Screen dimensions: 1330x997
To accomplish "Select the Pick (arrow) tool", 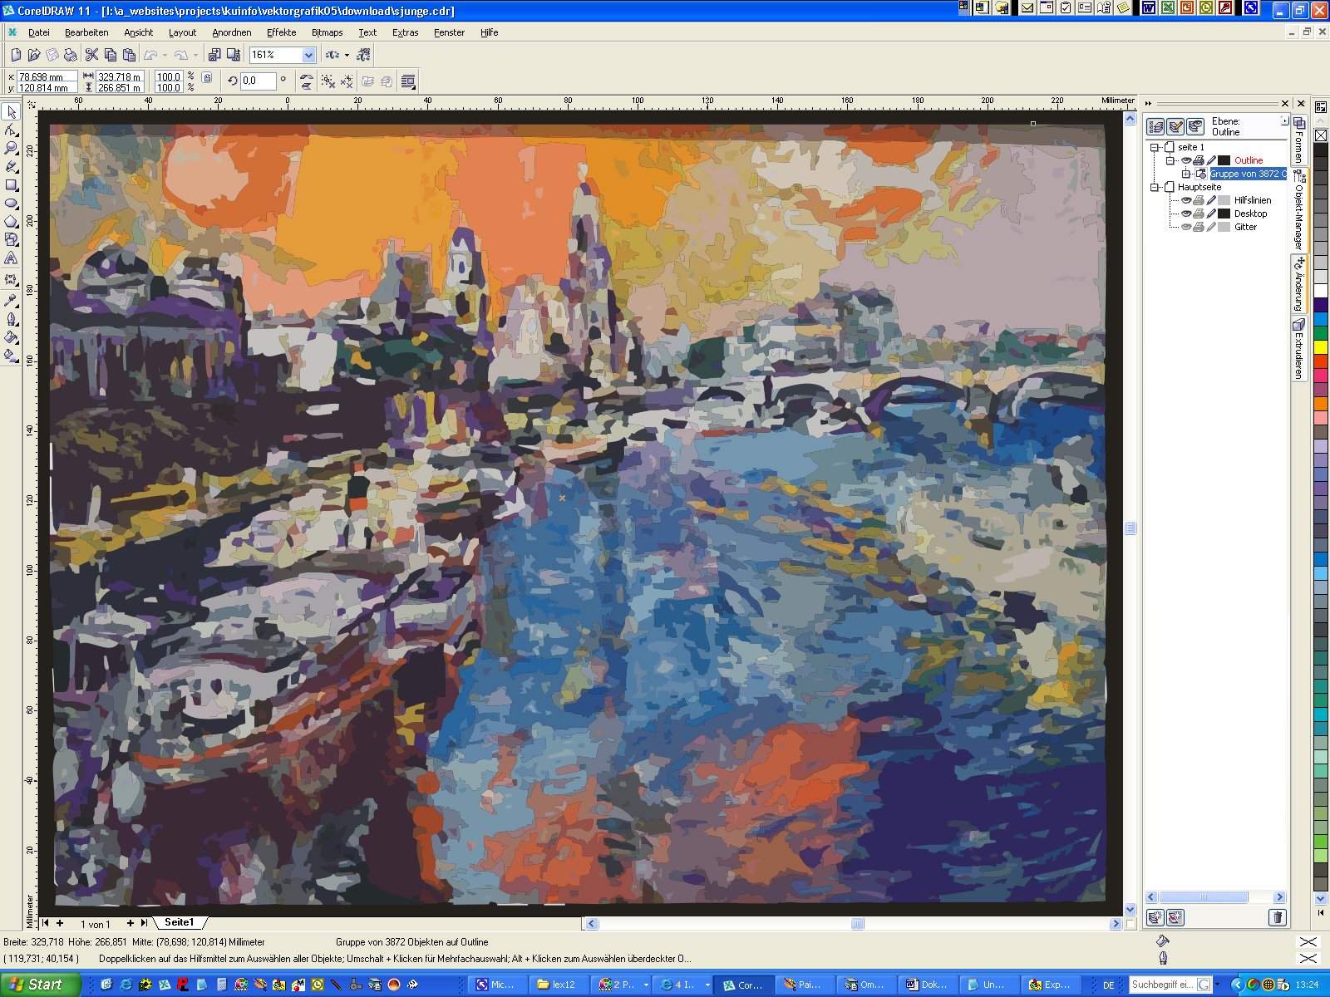I will [12, 111].
